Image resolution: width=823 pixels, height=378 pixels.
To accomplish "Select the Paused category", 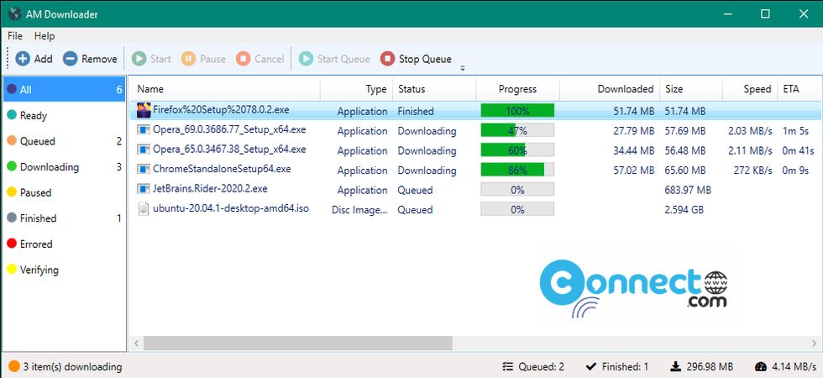I will click(x=64, y=192).
